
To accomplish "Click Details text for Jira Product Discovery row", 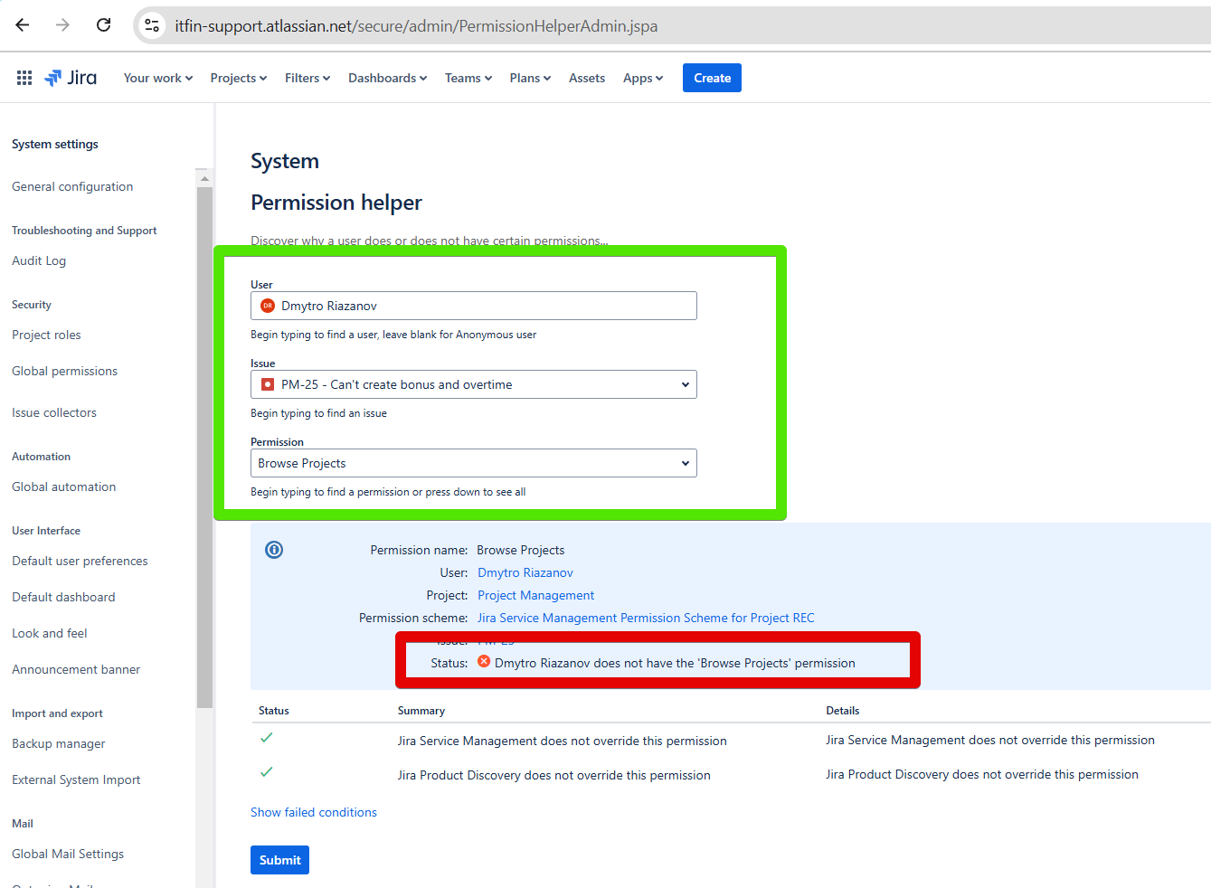I will point(982,774).
